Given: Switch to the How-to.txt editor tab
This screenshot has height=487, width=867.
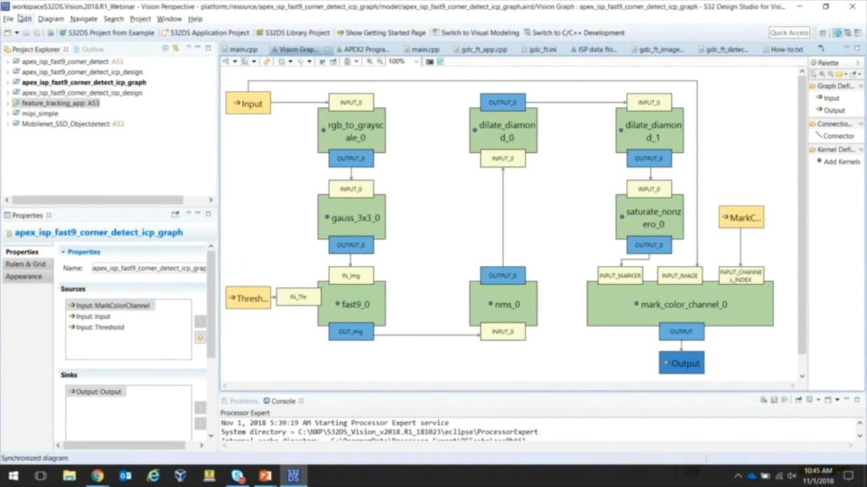Looking at the screenshot, I should click(x=786, y=49).
